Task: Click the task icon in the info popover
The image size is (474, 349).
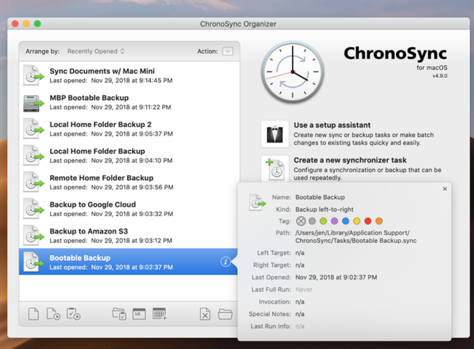Action: pos(257,202)
